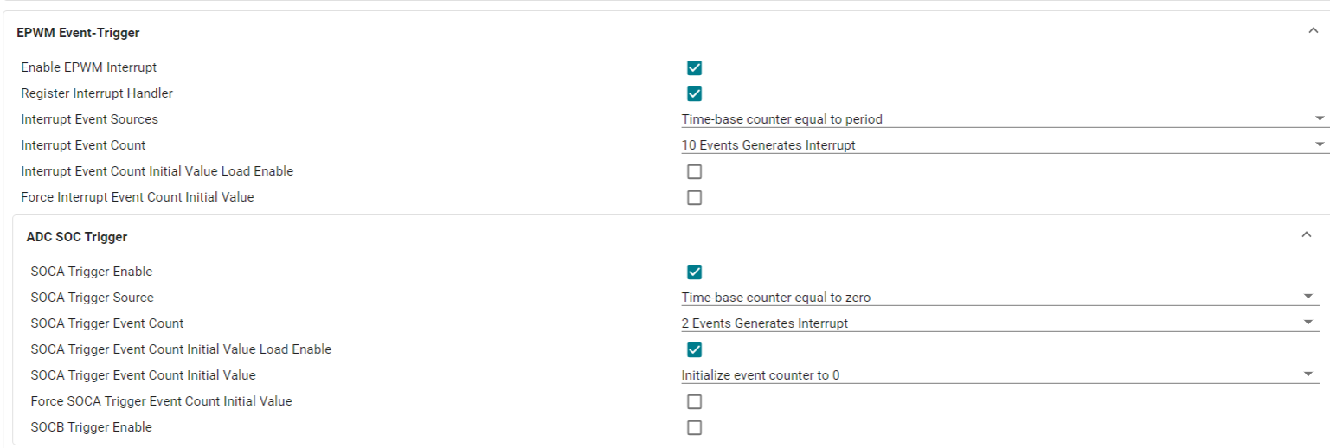Open SOCA Trigger Source dropdown
Screen dimensions: 1330x448
click(999, 298)
